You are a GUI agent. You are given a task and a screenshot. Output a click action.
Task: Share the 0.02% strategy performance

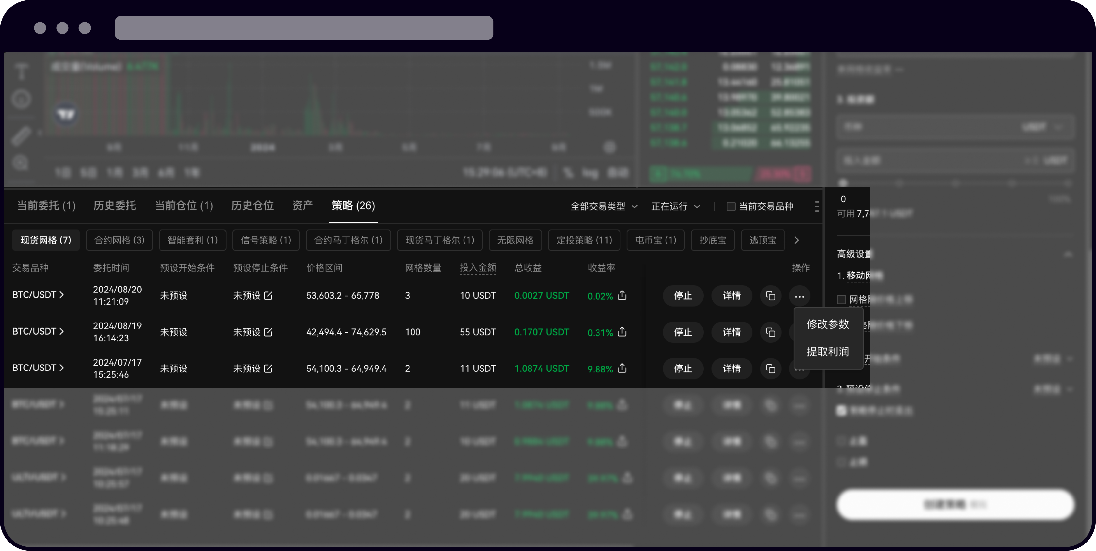point(622,296)
